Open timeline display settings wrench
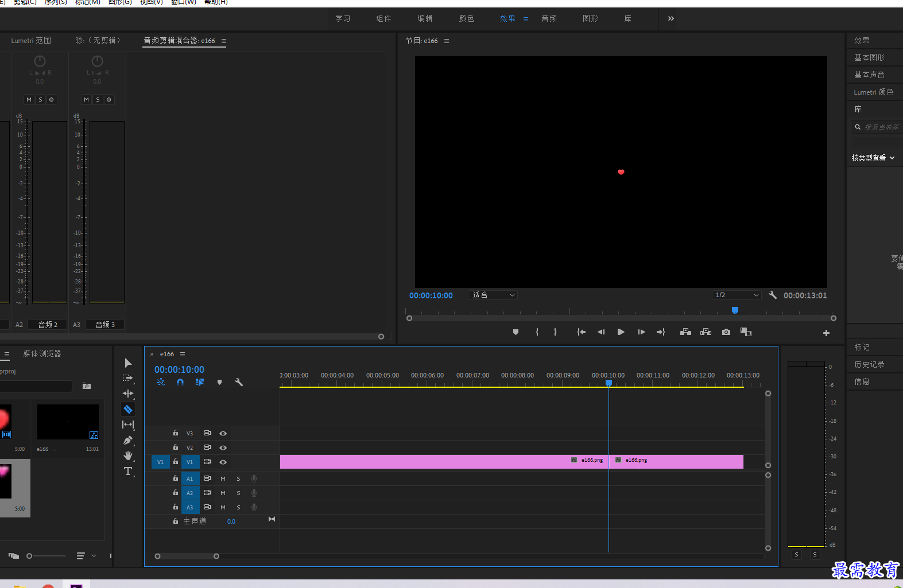This screenshot has height=588, width=903. tap(239, 382)
